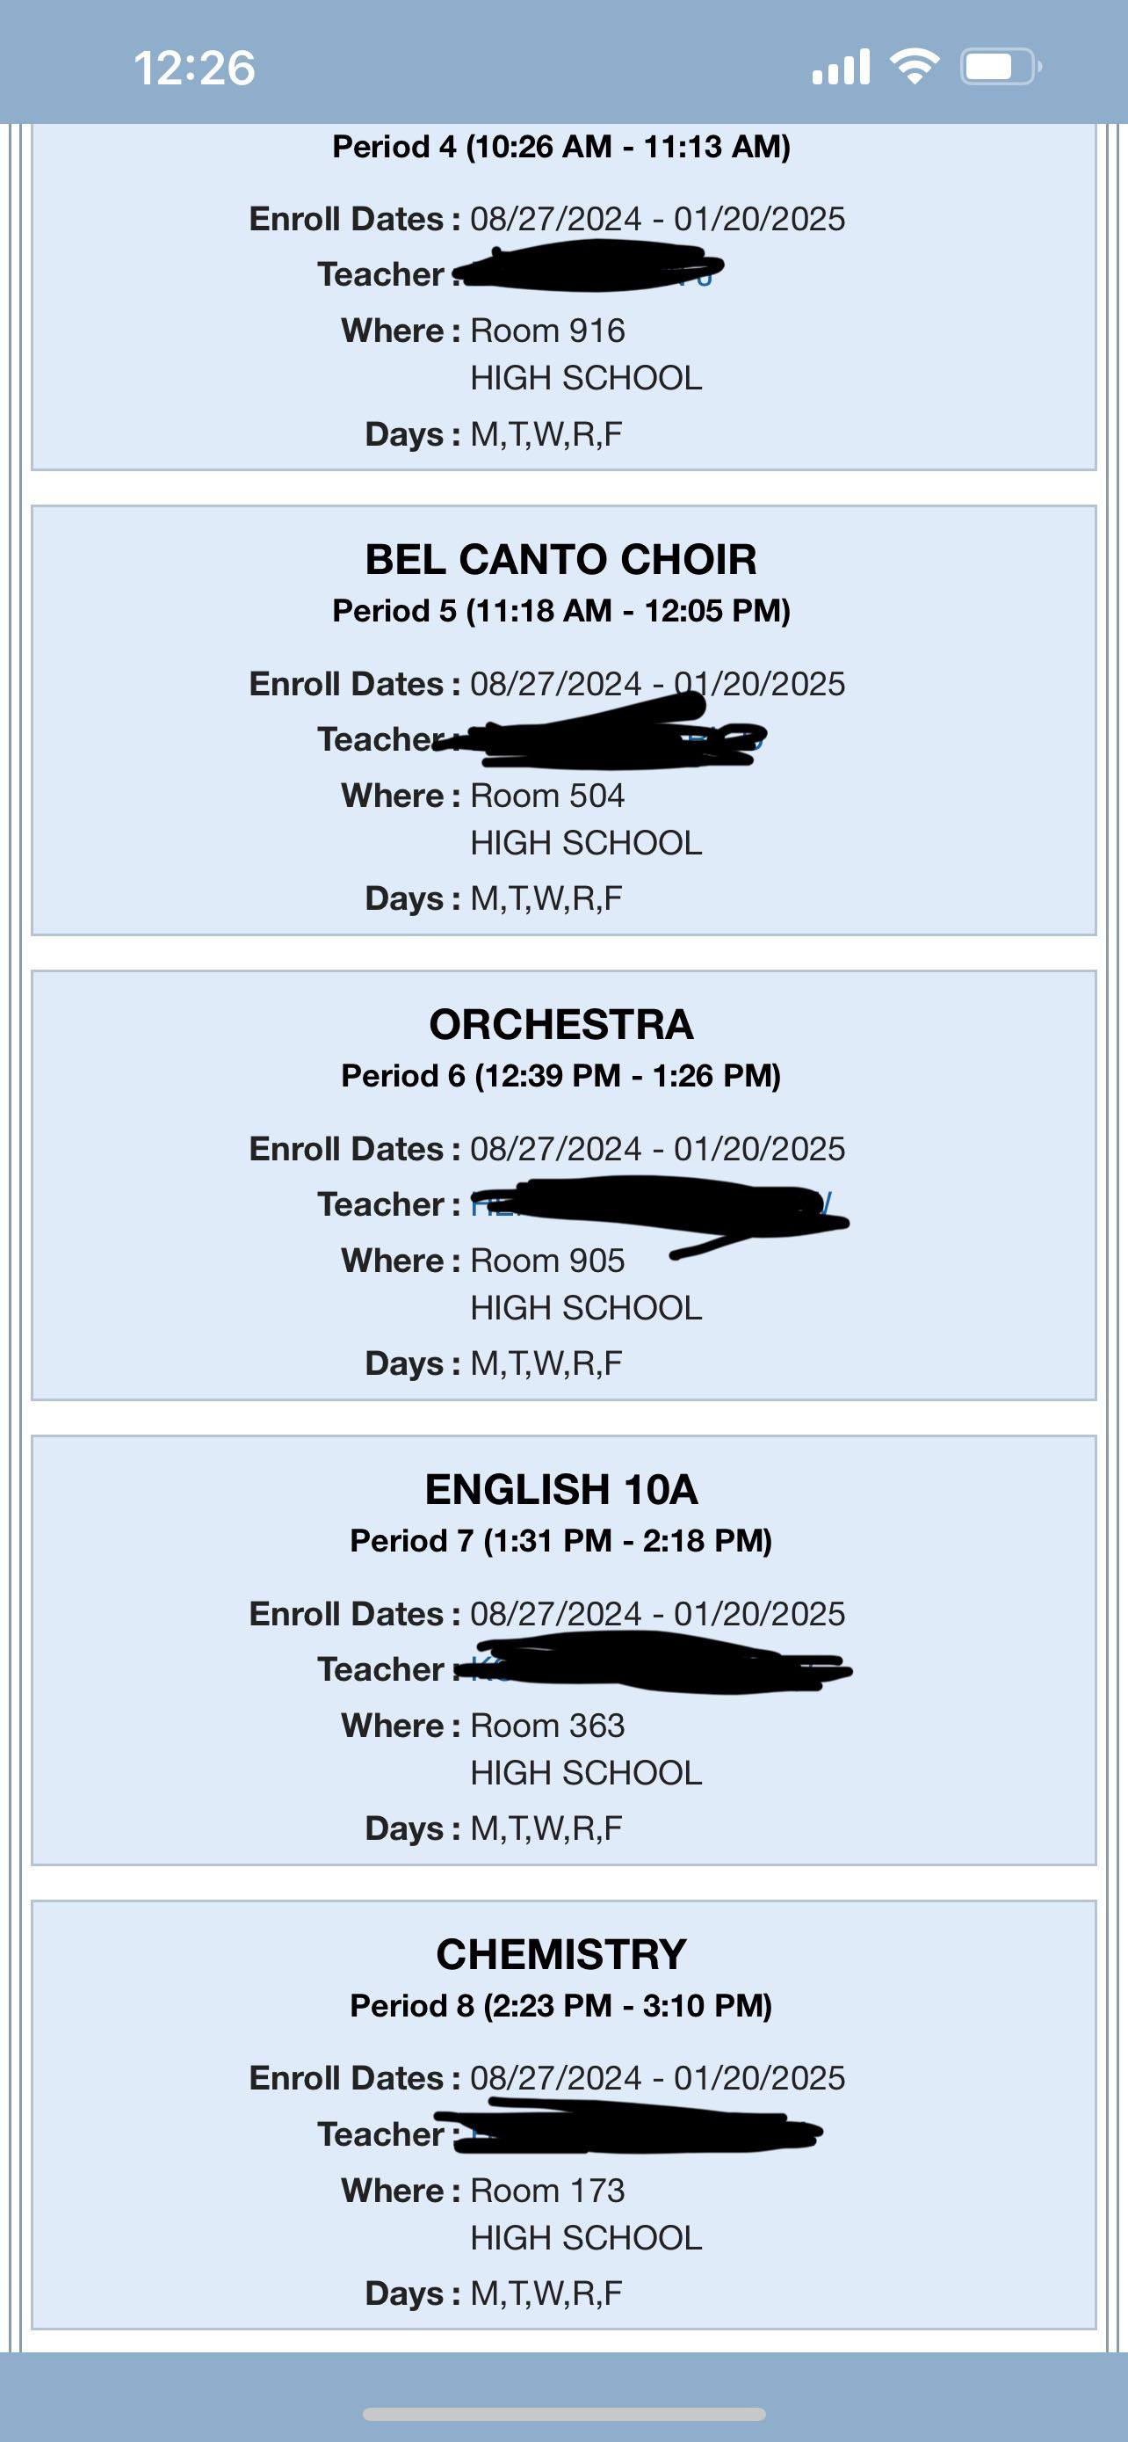Tap Room 905 for Orchestra
This screenshot has height=2442, width=1128.
[549, 1260]
